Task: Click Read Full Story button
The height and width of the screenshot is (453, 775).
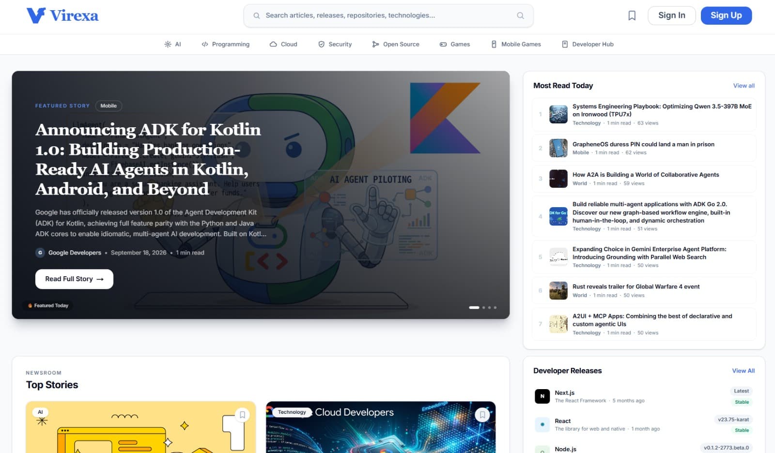Action: coord(74,279)
